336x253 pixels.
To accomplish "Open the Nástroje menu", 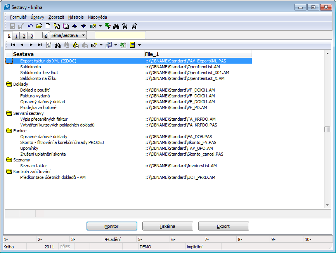I will click(x=76, y=17).
